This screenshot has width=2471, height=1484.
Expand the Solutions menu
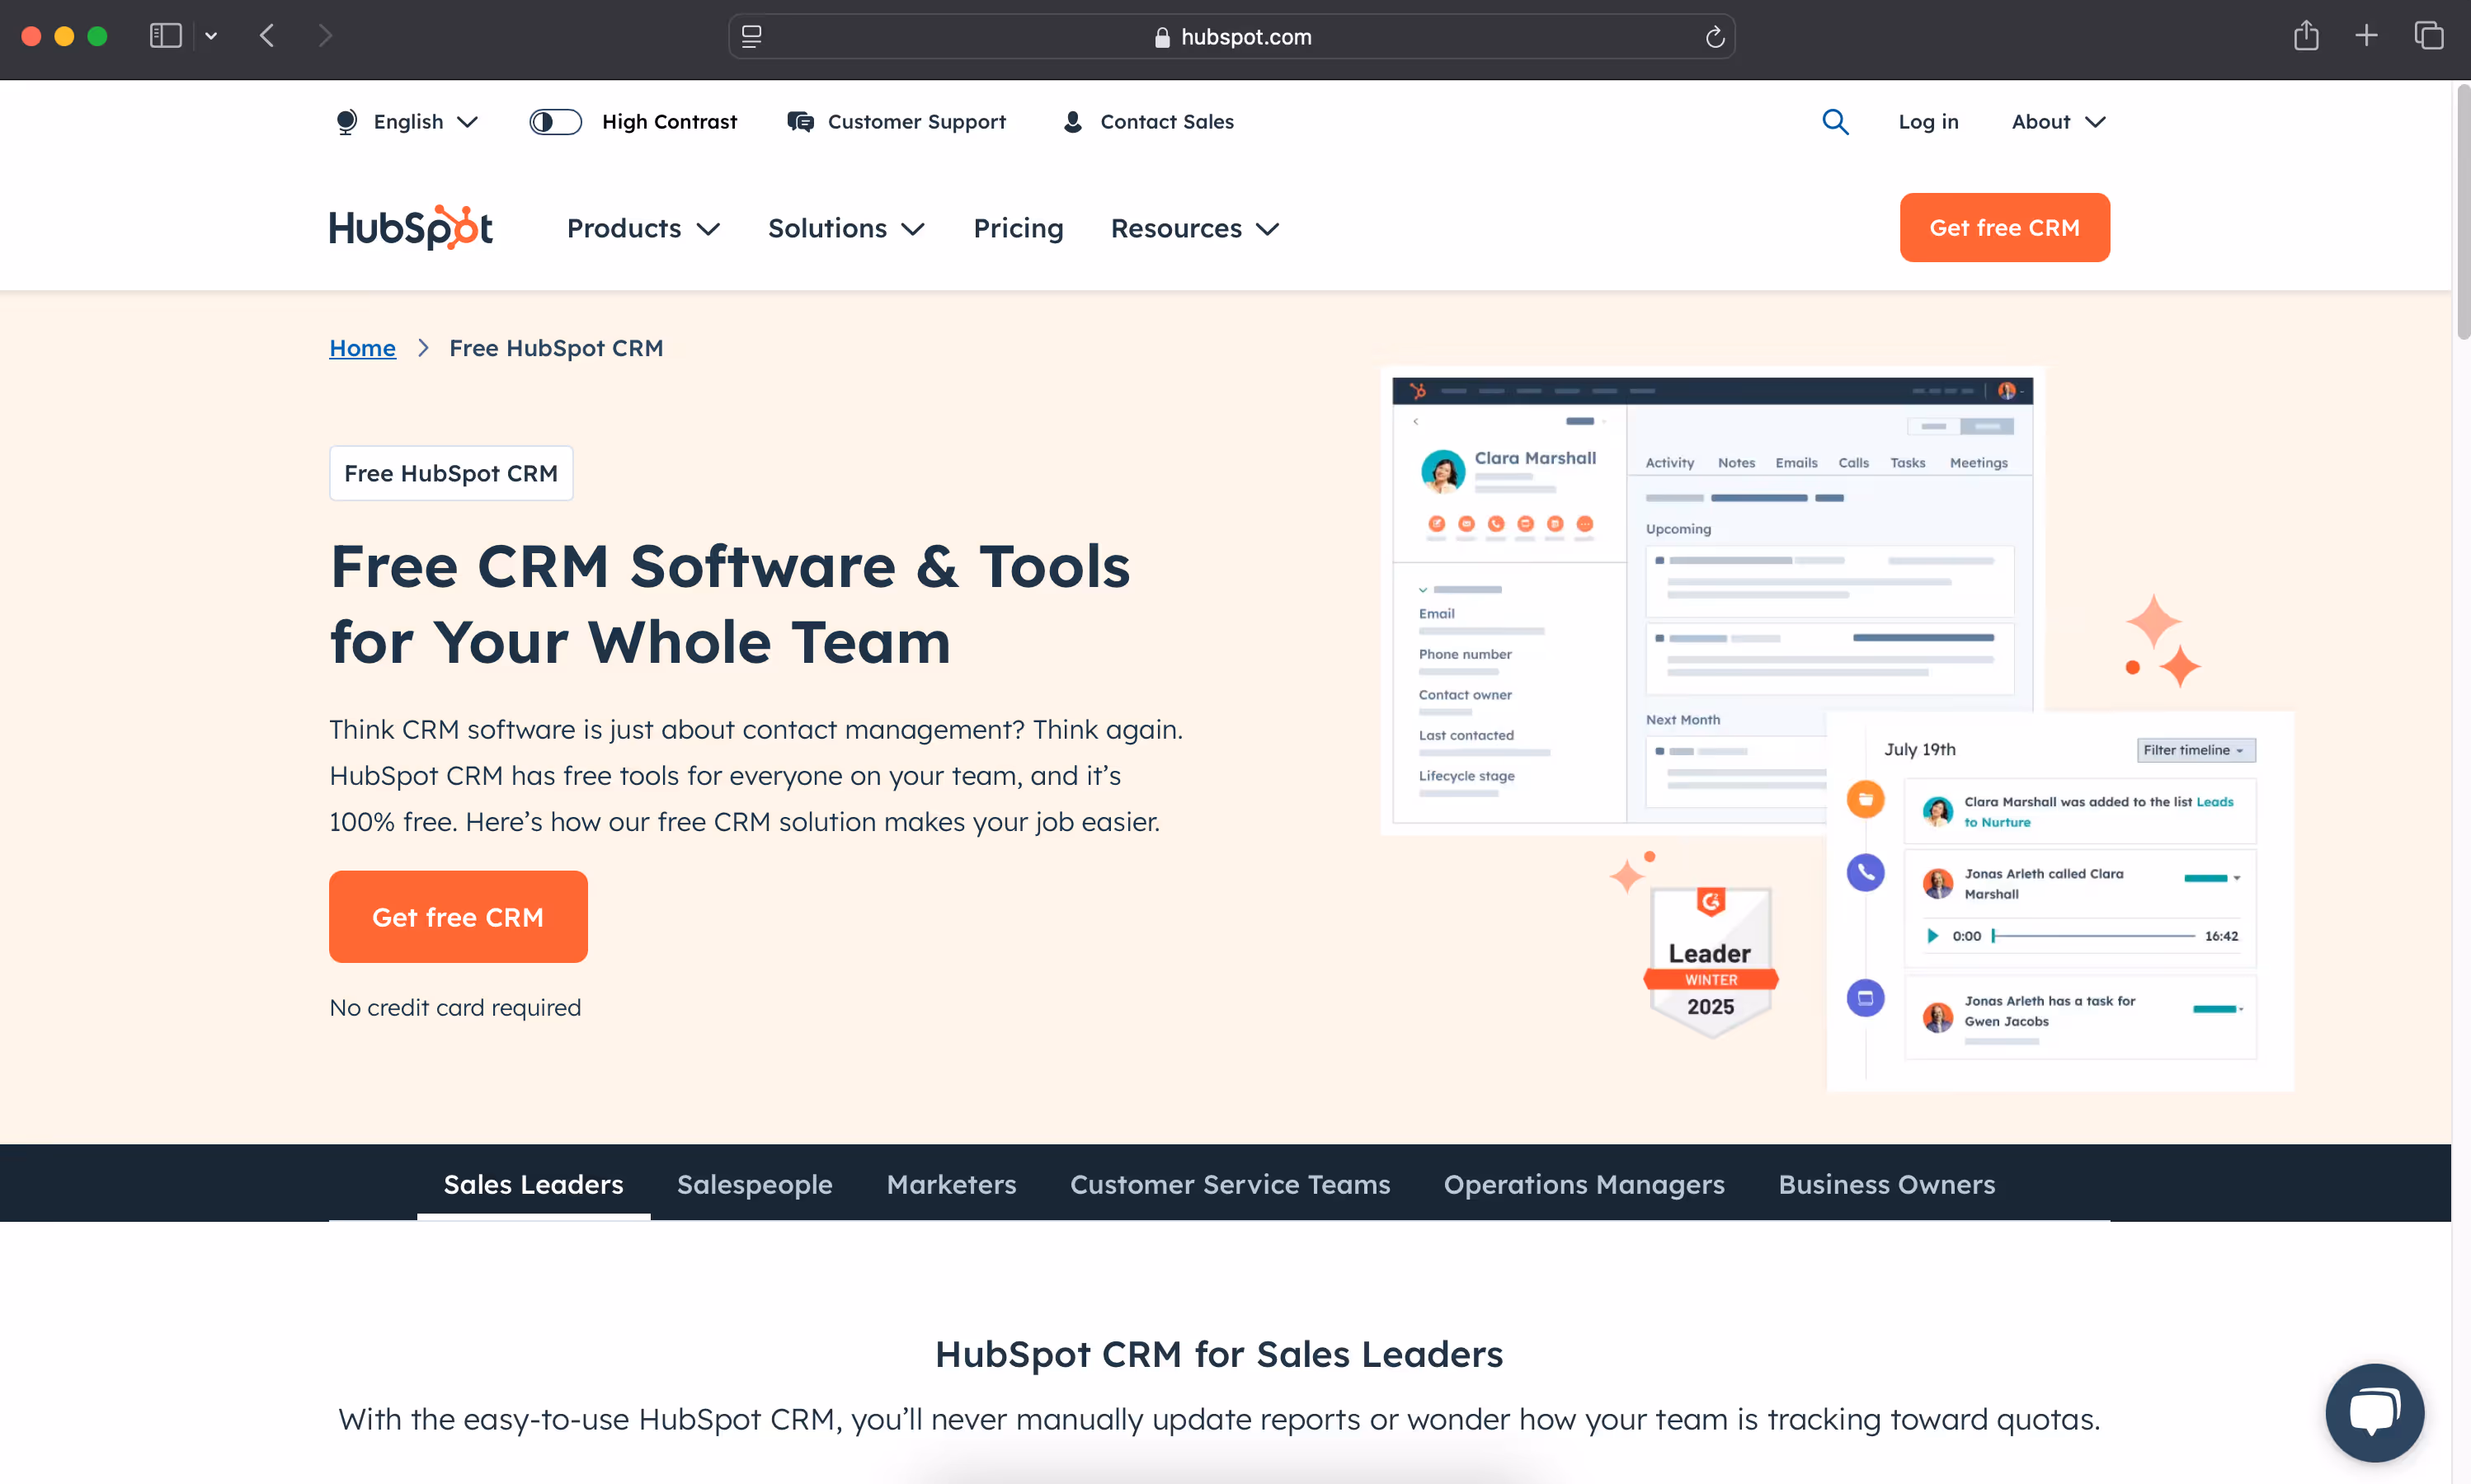(845, 228)
